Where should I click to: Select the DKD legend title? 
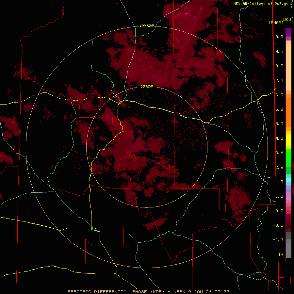click(x=287, y=19)
